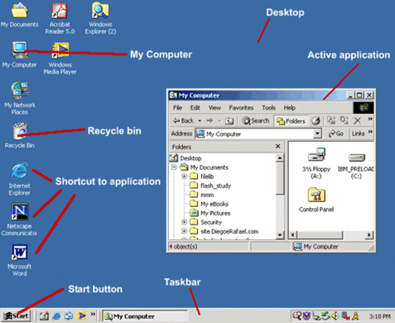The height and width of the screenshot is (323, 395).
Task: Select the 3½ Floppy (A:) drive
Action: 316,164
